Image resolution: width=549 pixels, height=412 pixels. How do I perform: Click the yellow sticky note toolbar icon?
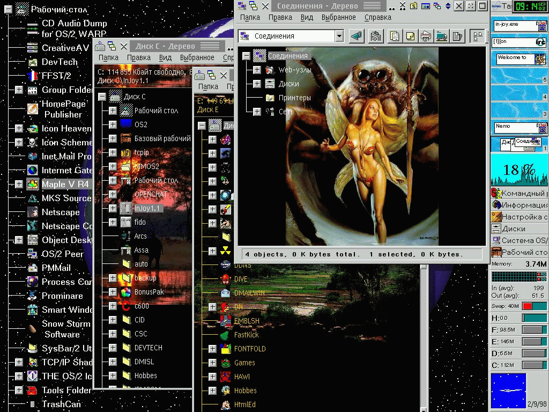410,36
